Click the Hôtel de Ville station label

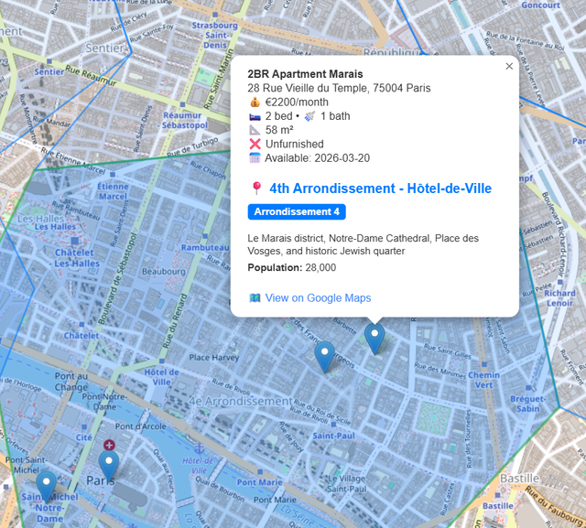pyautogui.click(x=162, y=377)
